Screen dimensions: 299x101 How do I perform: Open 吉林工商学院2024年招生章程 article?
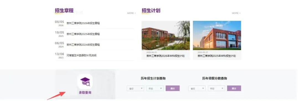(83, 45)
